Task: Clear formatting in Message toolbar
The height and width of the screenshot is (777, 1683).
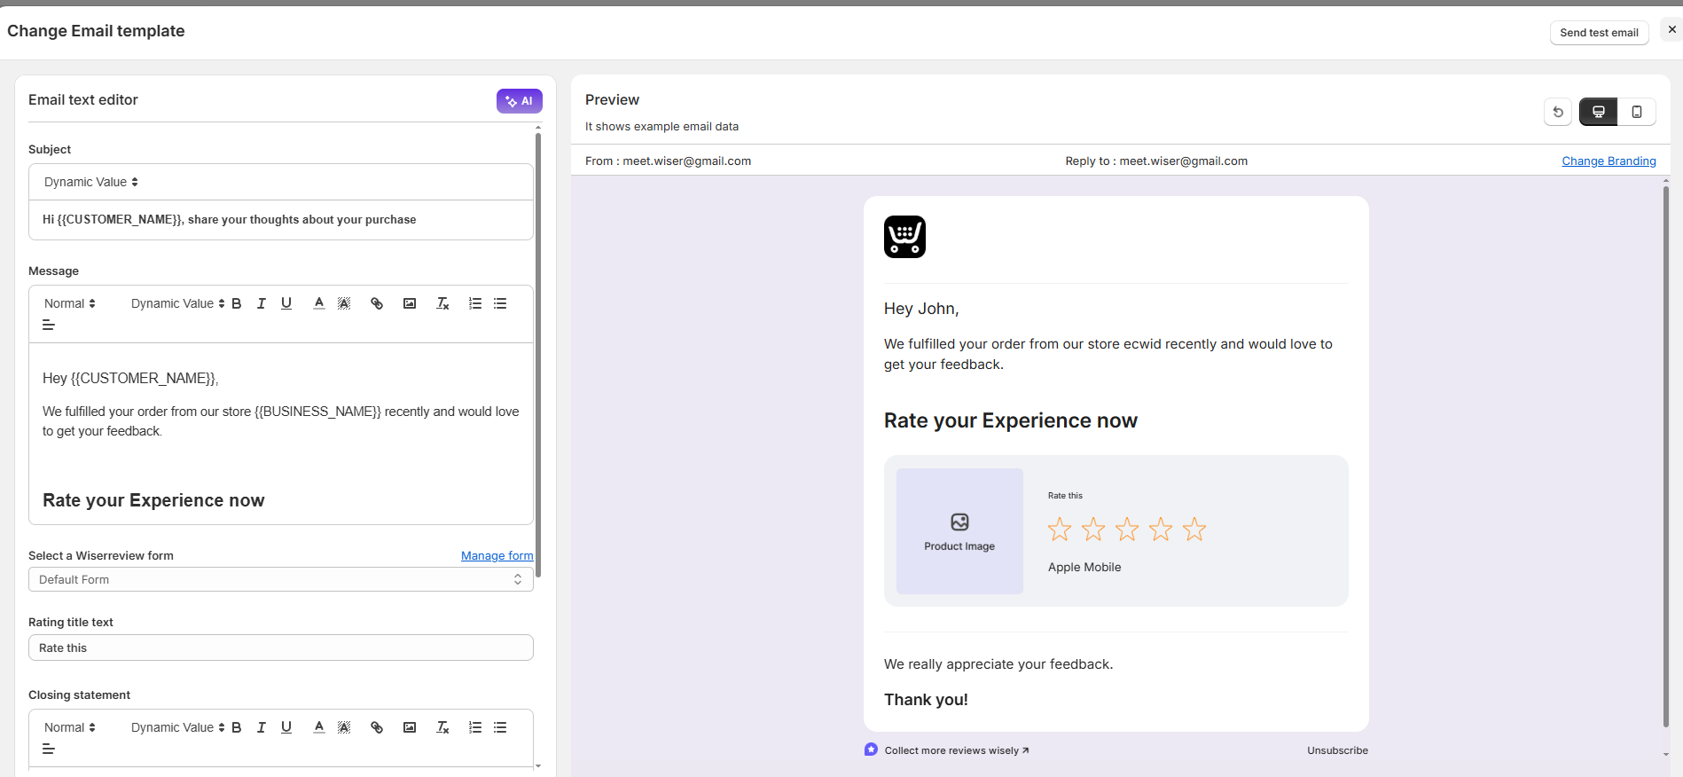Action: tap(442, 303)
